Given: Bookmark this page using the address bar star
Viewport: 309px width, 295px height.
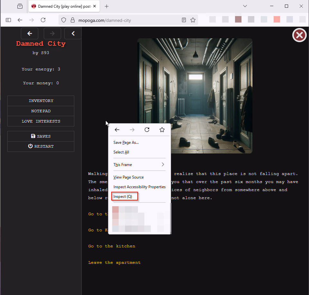Looking at the screenshot, I should [x=193, y=20].
